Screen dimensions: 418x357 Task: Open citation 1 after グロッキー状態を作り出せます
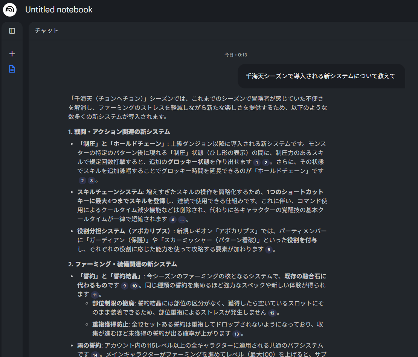[x=257, y=163]
